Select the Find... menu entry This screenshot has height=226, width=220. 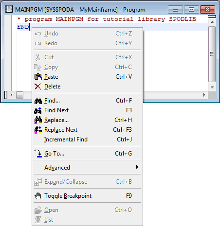tap(88, 101)
